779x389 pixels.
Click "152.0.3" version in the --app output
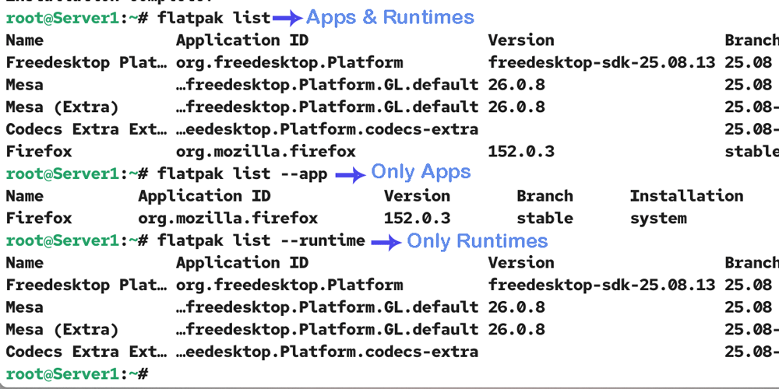click(418, 219)
